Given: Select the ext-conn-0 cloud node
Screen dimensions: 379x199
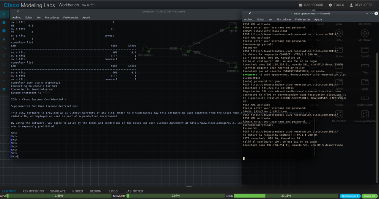Looking at the screenshot, I should coord(146,50).
